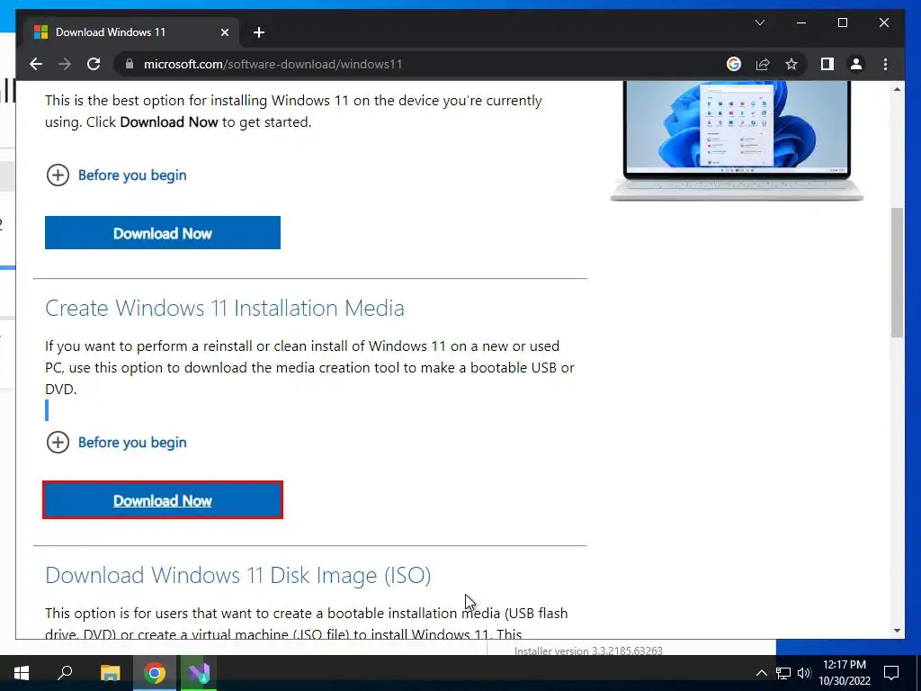Expand first Before you begin section
This screenshot has width=921, height=691.
[x=116, y=175]
